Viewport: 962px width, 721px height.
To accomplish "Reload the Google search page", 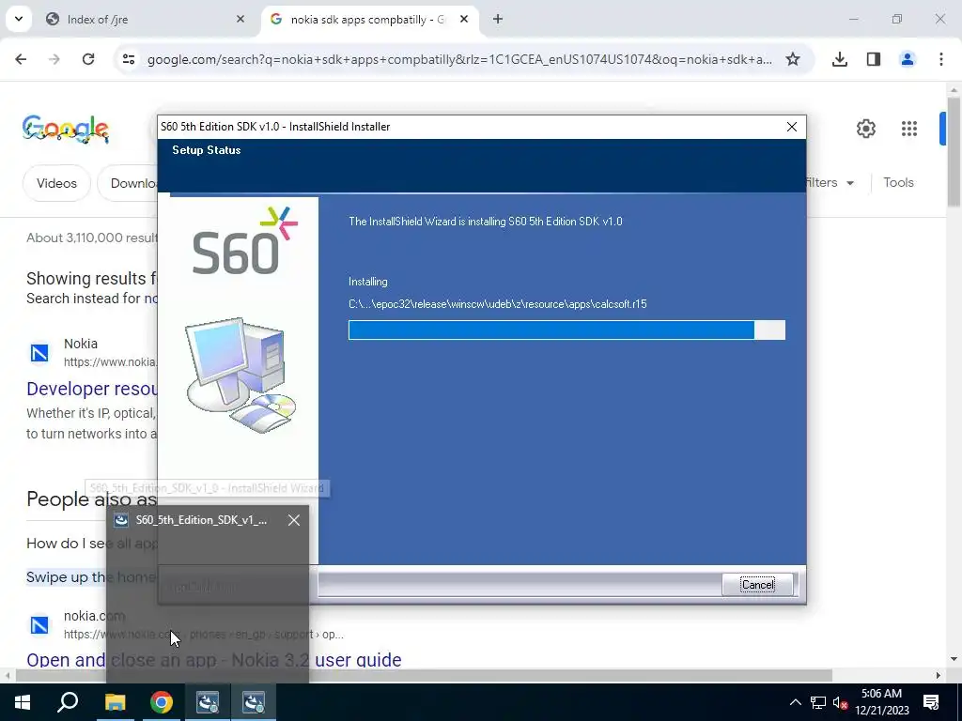I will pyautogui.click(x=88, y=59).
